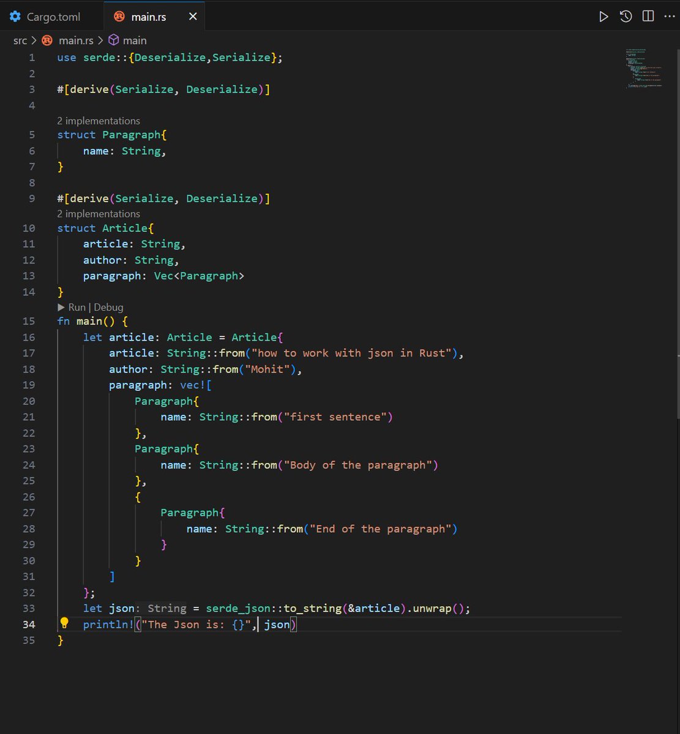This screenshot has height=734, width=680.
Task: Split the editor right
Action: (648, 17)
